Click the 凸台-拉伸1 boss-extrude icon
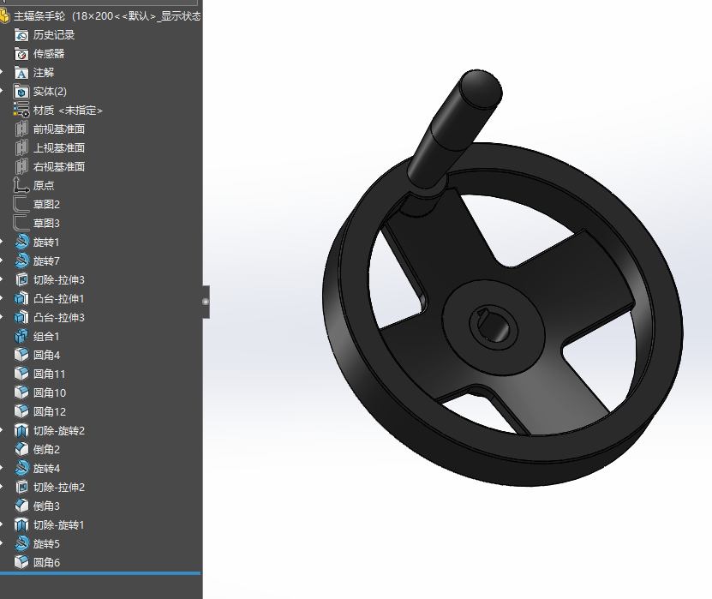This screenshot has height=599, width=712. (21, 299)
